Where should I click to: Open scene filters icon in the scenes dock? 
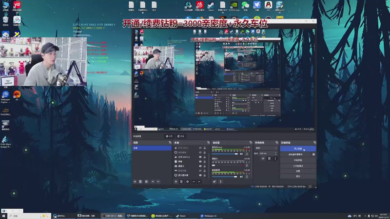click(x=147, y=182)
